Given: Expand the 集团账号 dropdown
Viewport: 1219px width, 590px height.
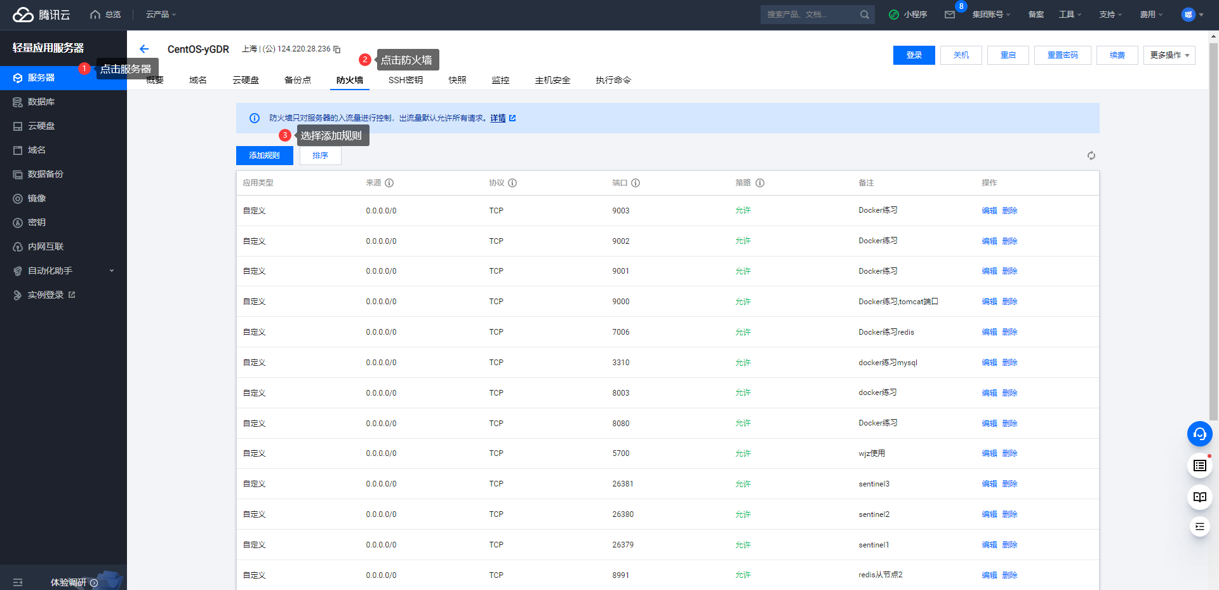Looking at the screenshot, I should click(991, 15).
